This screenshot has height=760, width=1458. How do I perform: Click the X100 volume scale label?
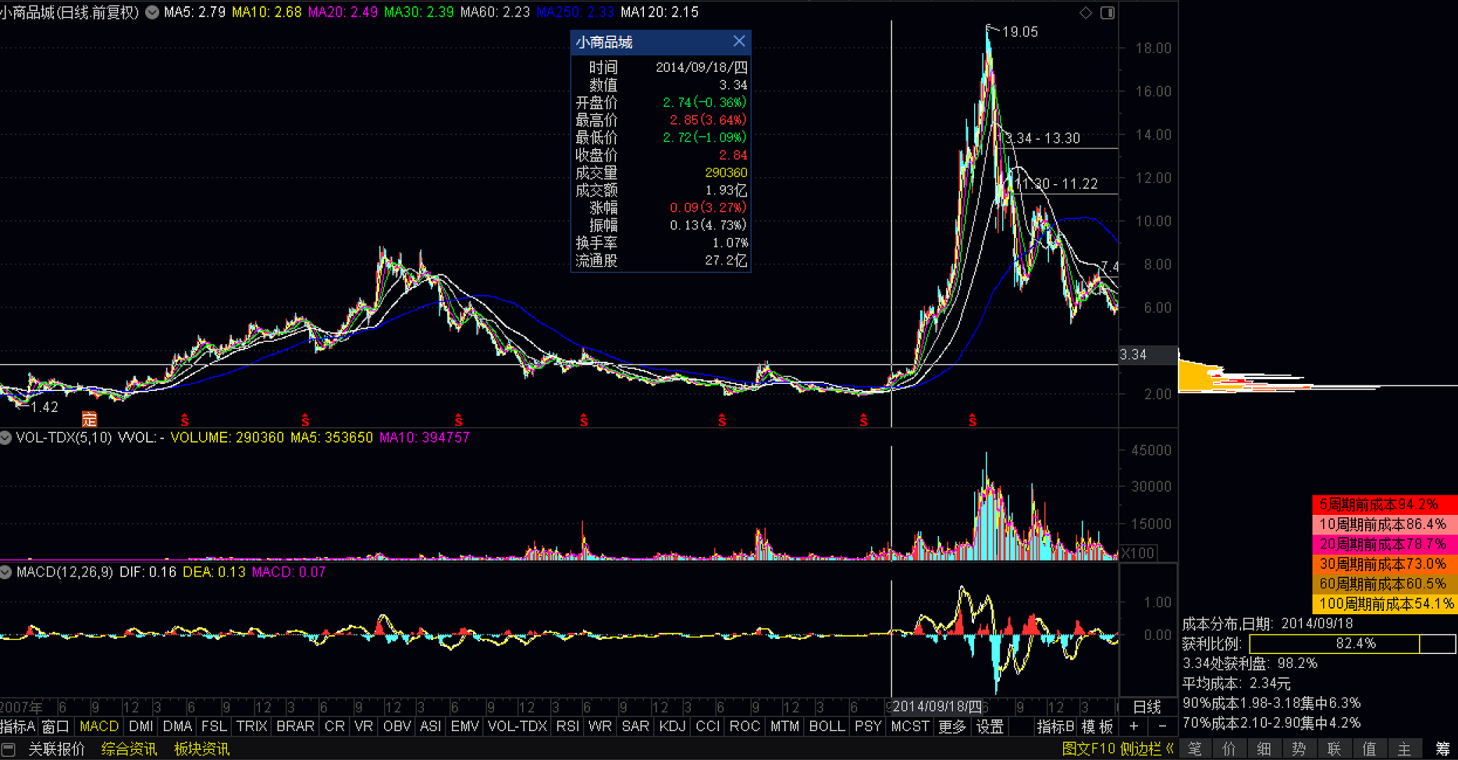tap(1138, 553)
